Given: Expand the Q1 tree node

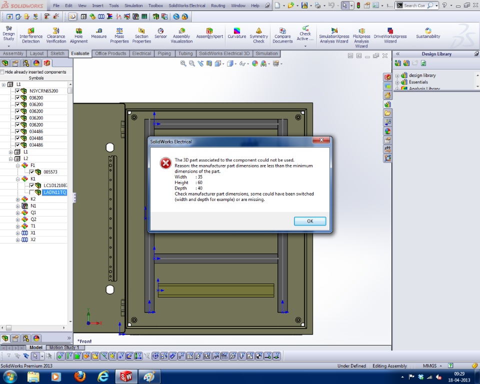Looking at the screenshot, I should point(18,213).
